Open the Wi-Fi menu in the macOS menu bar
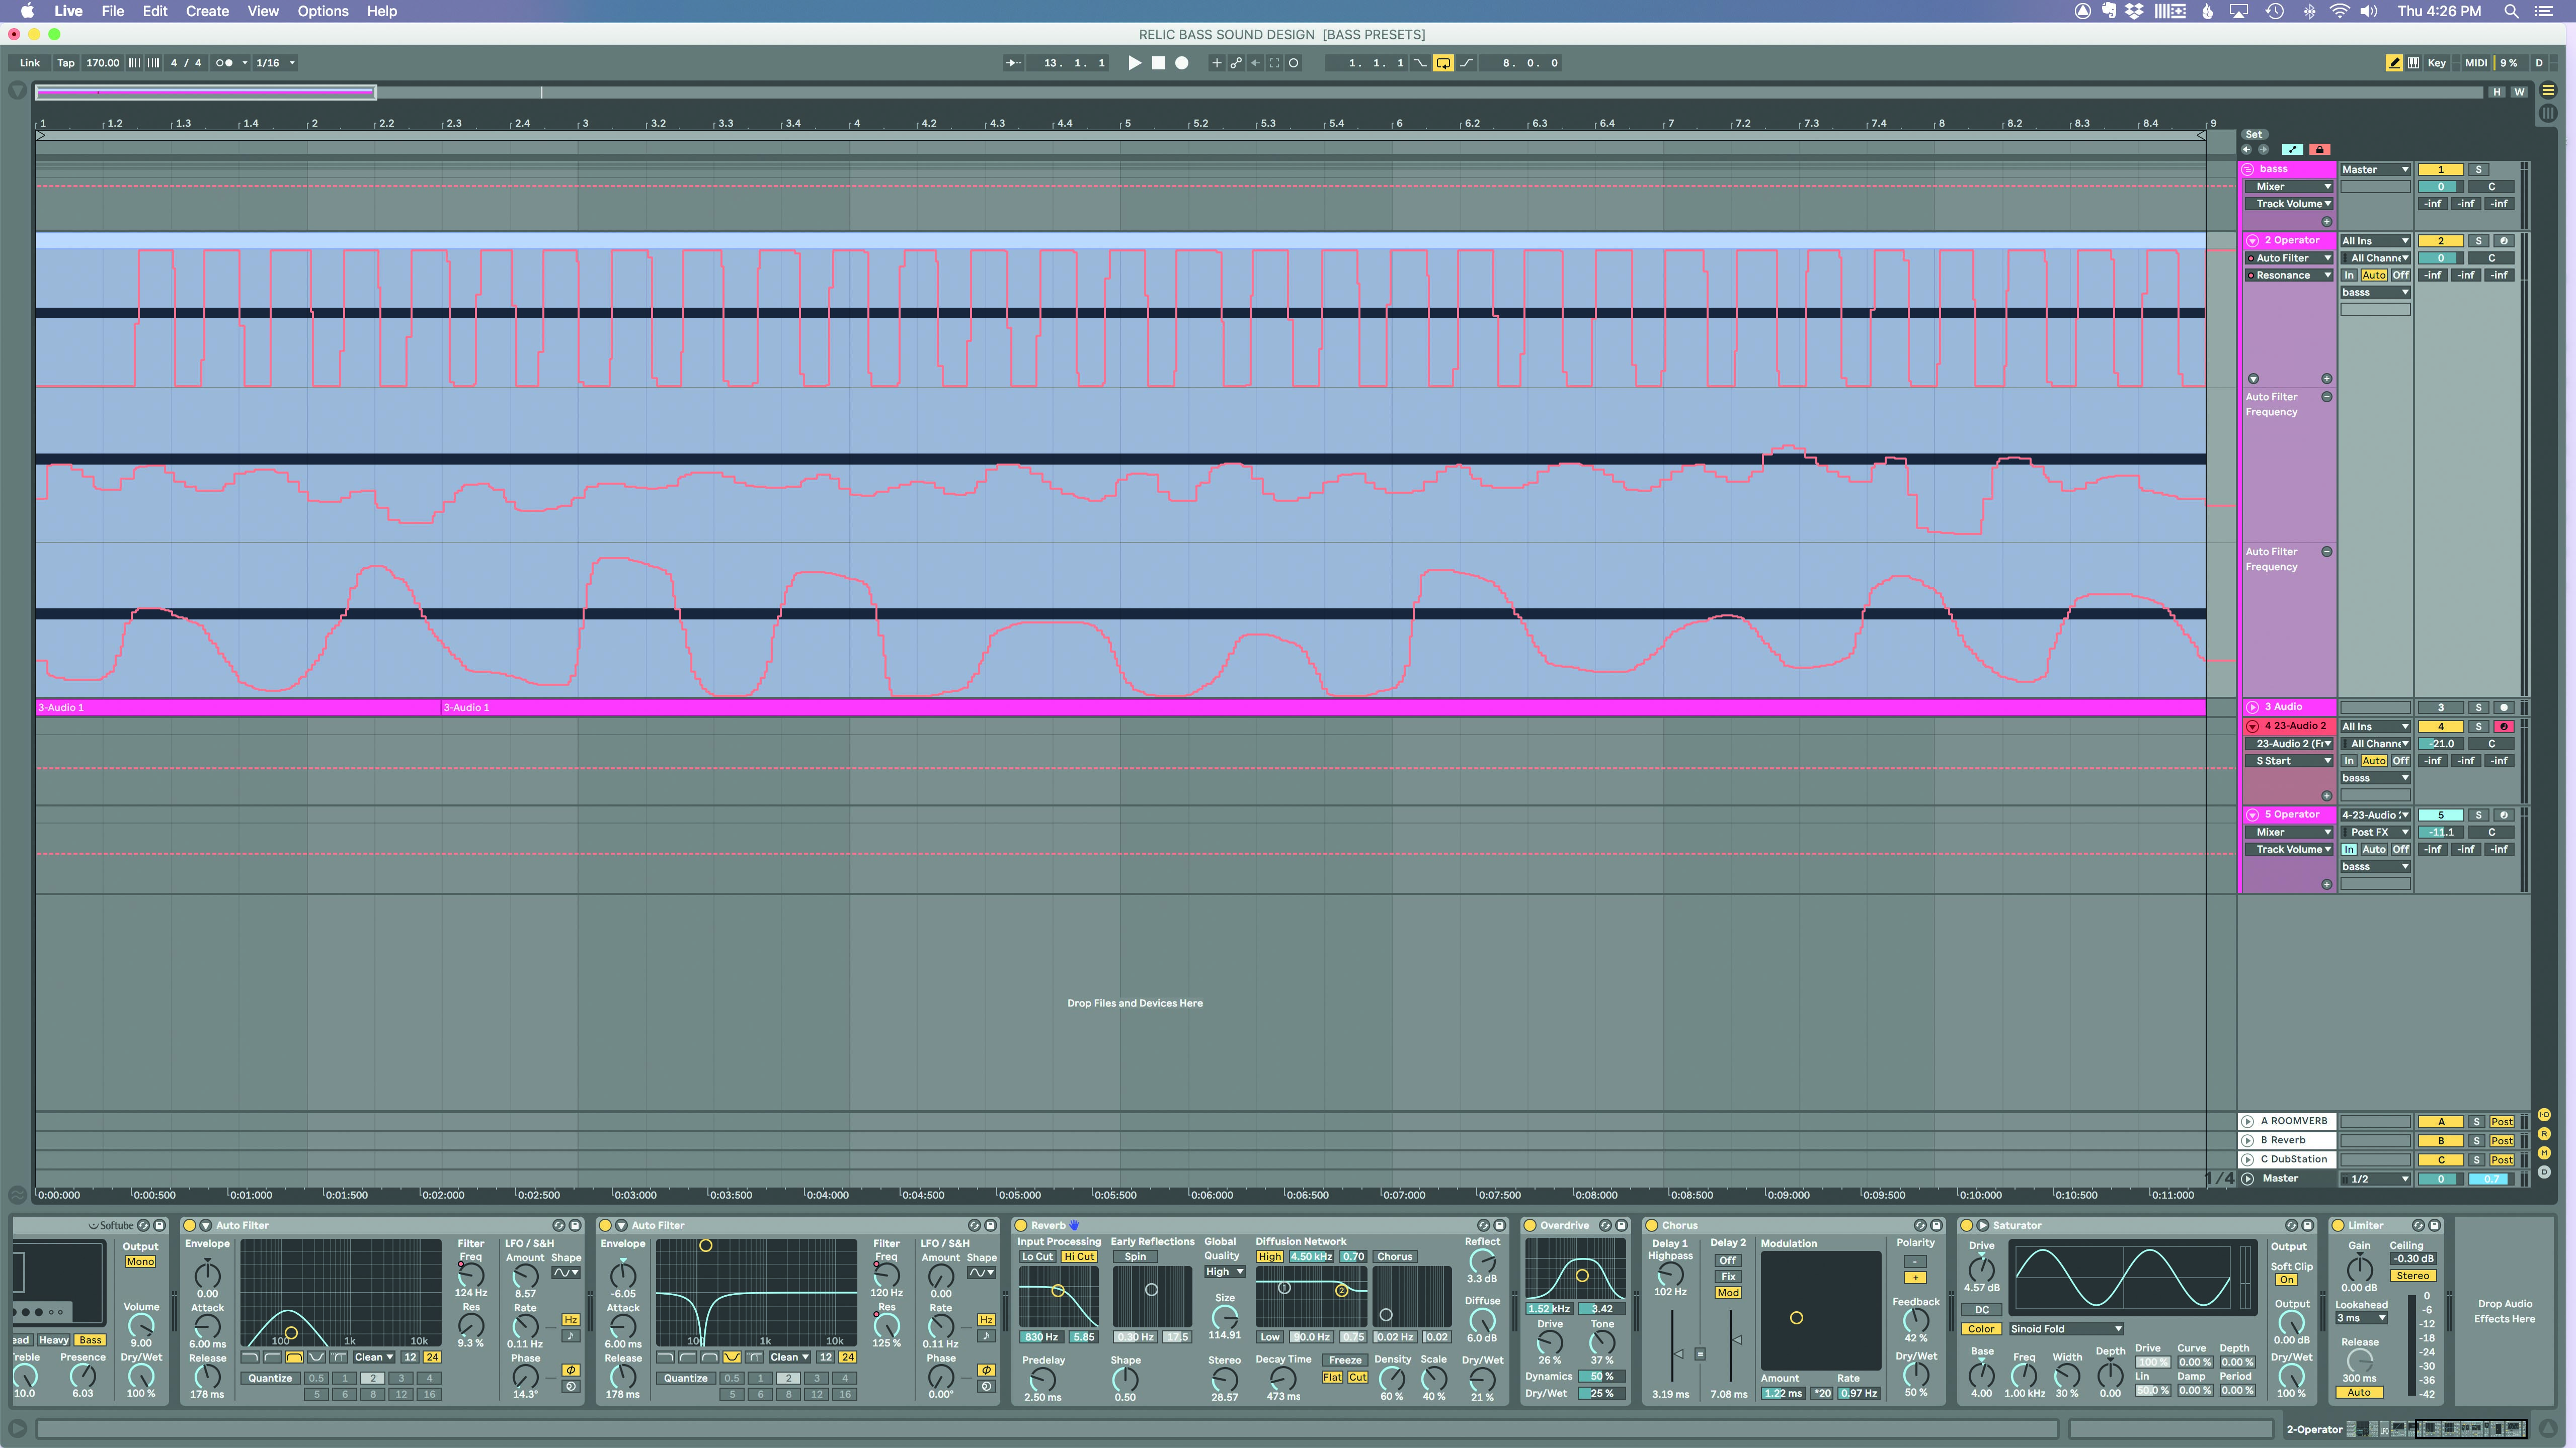The image size is (2576, 1448). (x=2339, y=11)
